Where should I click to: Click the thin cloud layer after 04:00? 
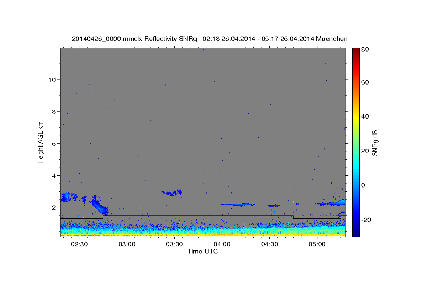238,204
